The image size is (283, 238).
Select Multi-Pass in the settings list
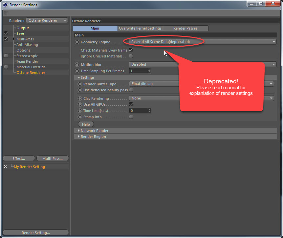click(25, 39)
